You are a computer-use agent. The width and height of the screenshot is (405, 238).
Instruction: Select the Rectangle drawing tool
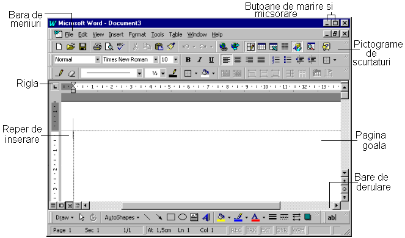(x=170, y=217)
